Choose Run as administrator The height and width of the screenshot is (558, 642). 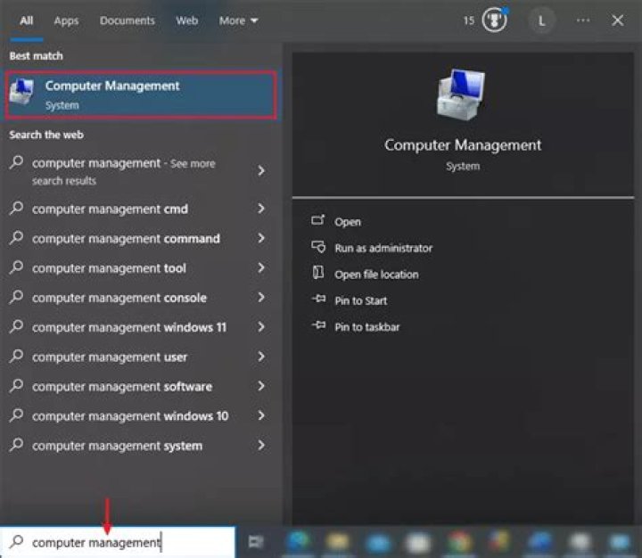click(383, 248)
